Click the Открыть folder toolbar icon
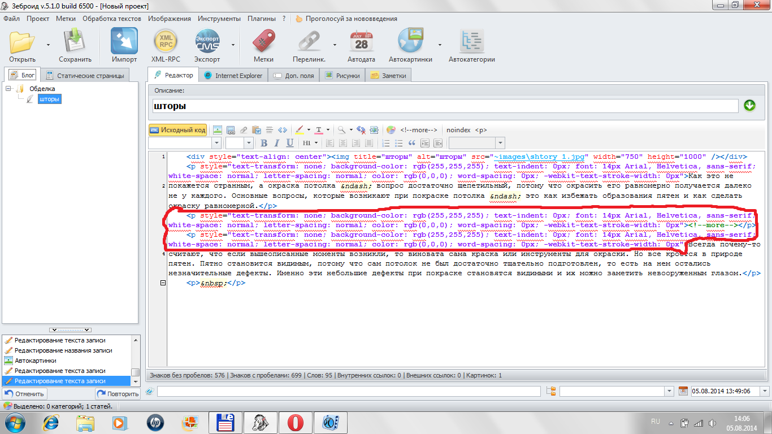This screenshot has height=434, width=772. [x=23, y=42]
